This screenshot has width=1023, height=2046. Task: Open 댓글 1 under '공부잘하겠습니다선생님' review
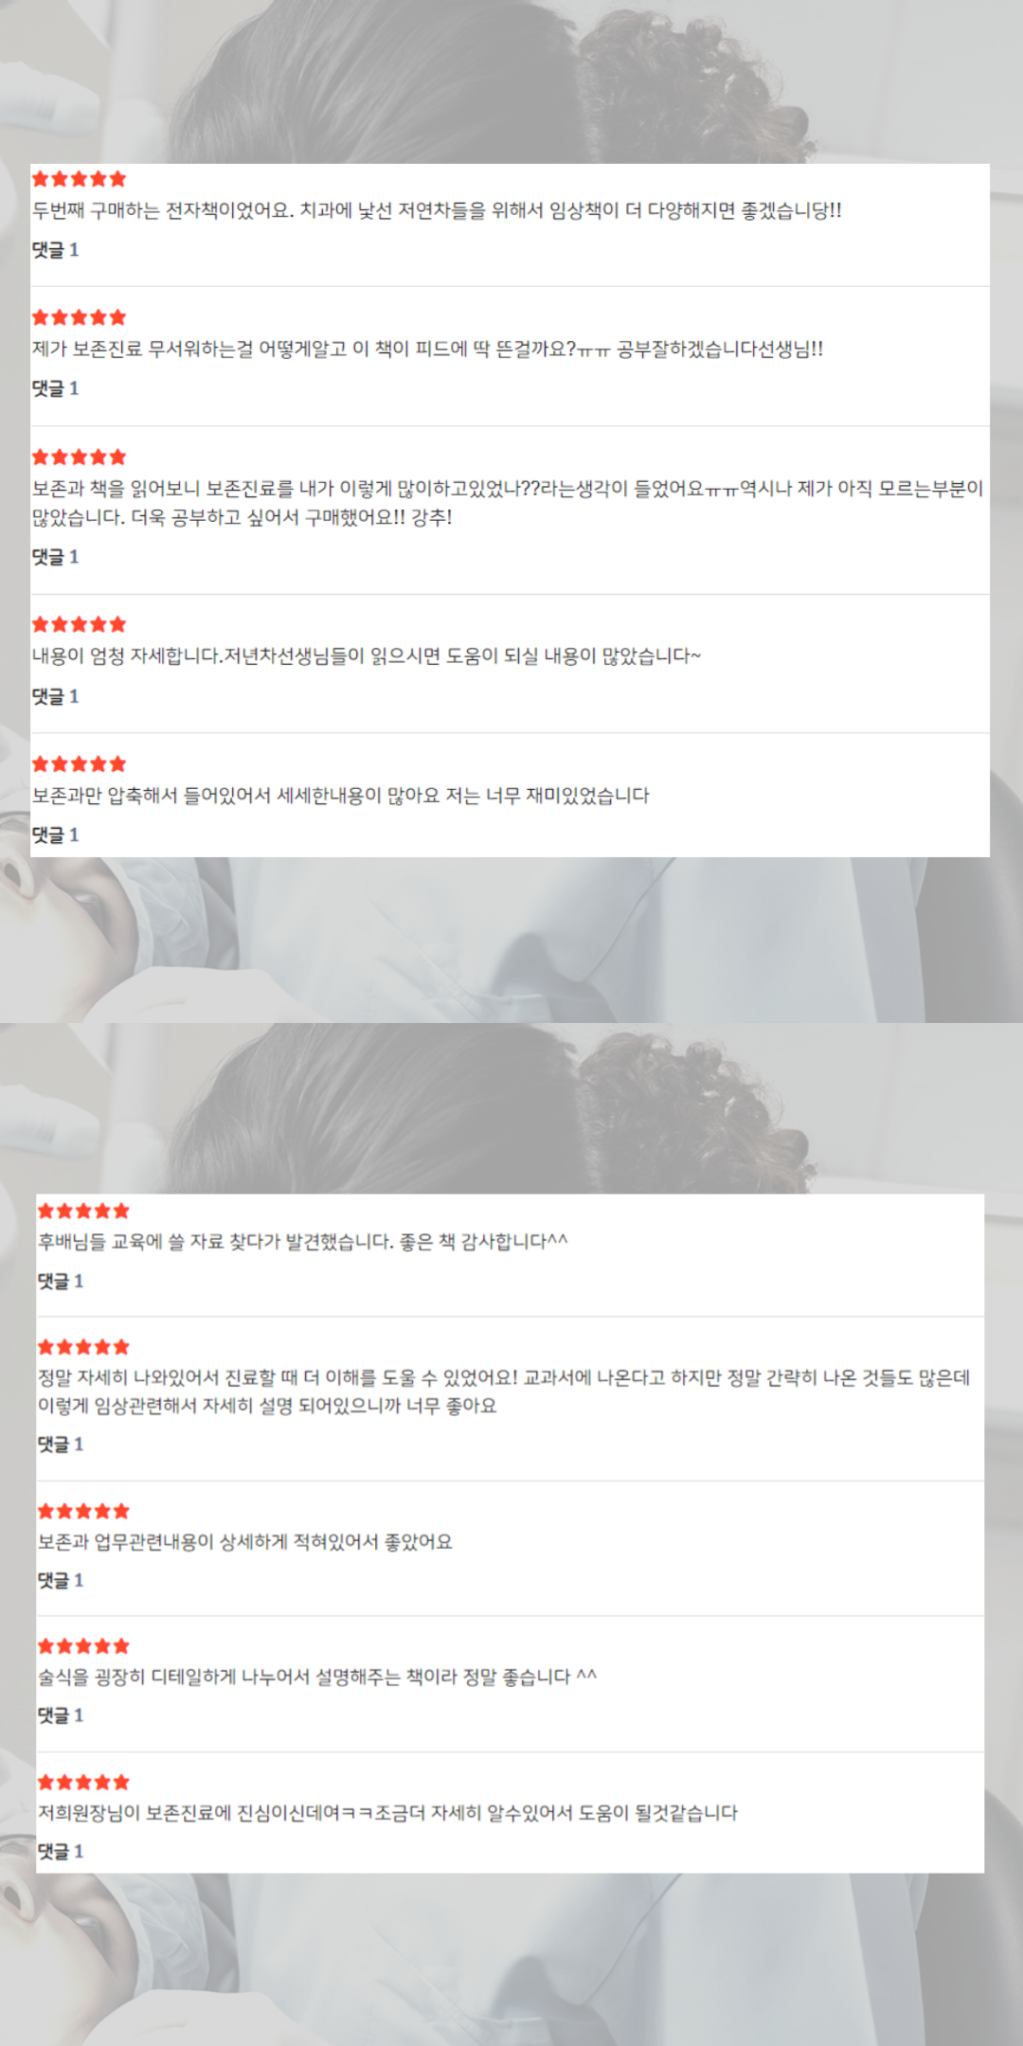(x=56, y=388)
